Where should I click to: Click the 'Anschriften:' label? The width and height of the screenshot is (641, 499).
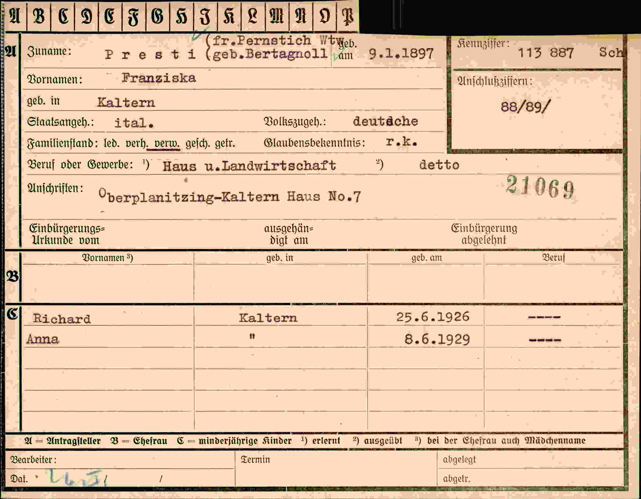point(55,188)
